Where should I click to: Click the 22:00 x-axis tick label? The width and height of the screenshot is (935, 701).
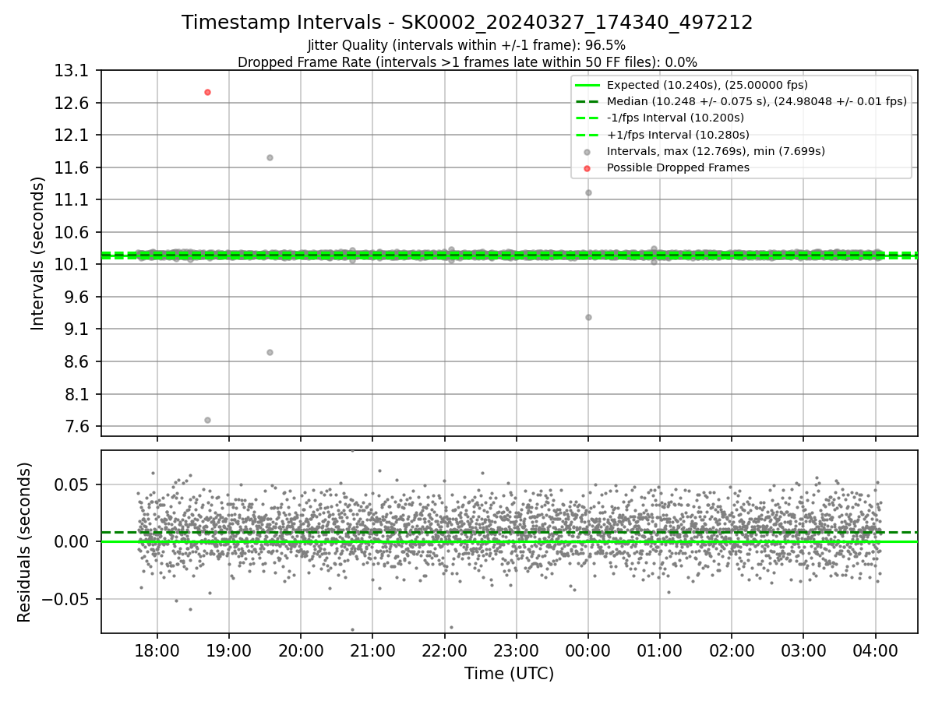[444, 651]
